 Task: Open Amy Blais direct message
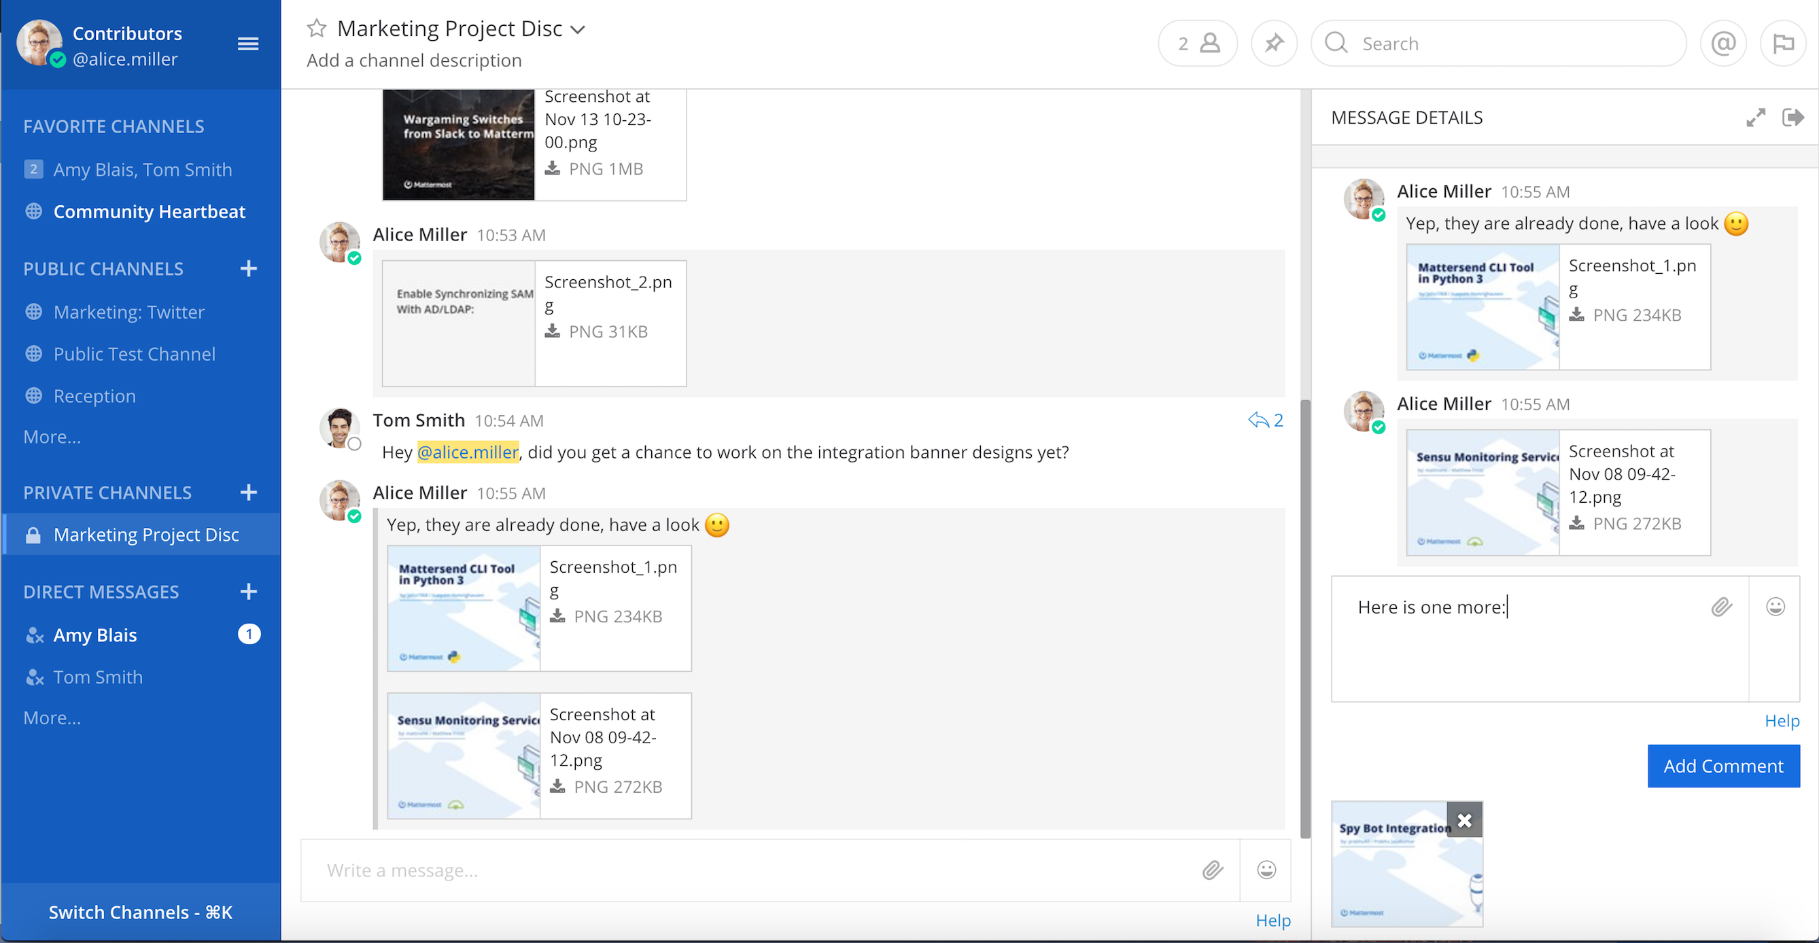pyautogui.click(x=95, y=635)
